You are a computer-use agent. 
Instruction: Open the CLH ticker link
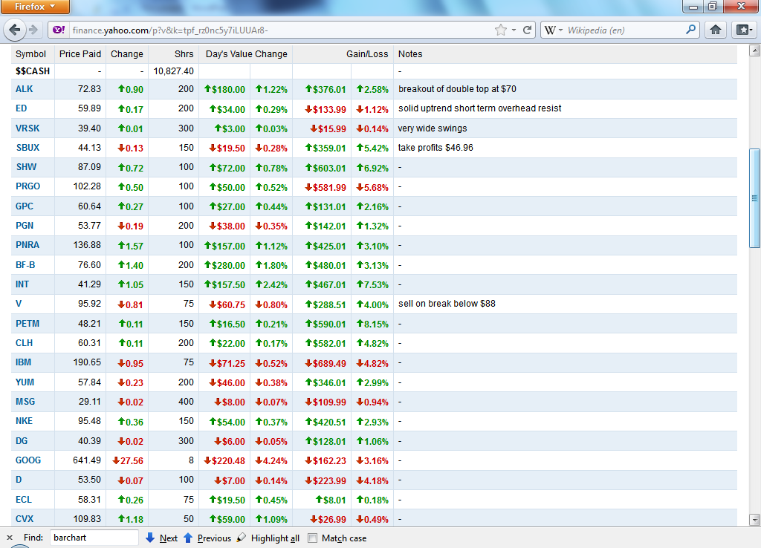tap(25, 343)
